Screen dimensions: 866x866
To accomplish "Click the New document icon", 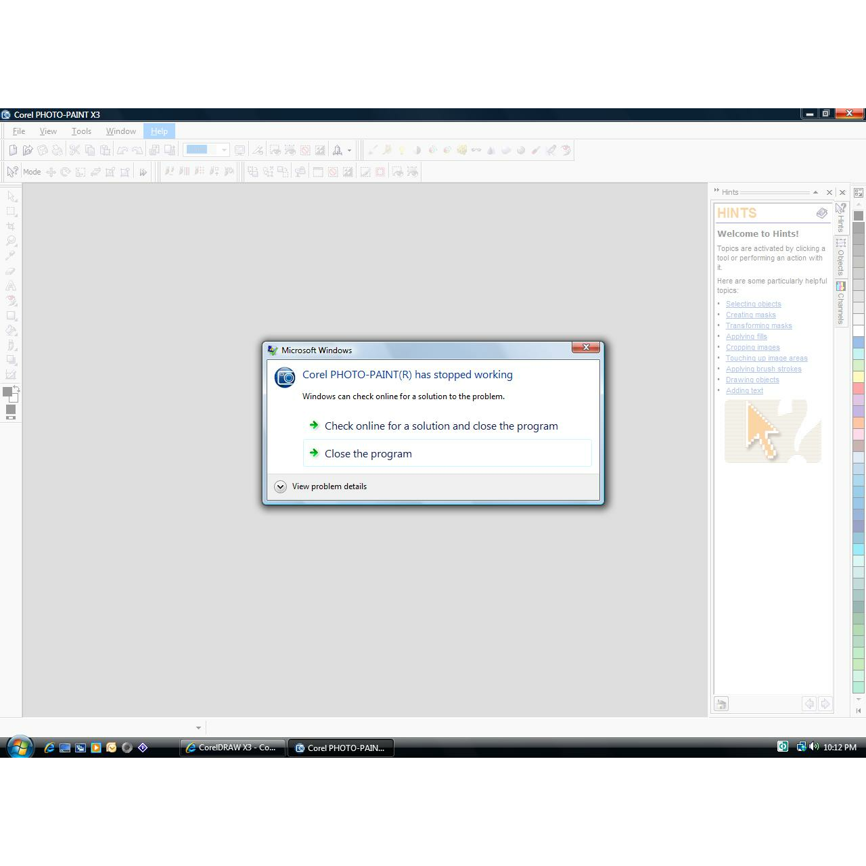I will (13, 150).
